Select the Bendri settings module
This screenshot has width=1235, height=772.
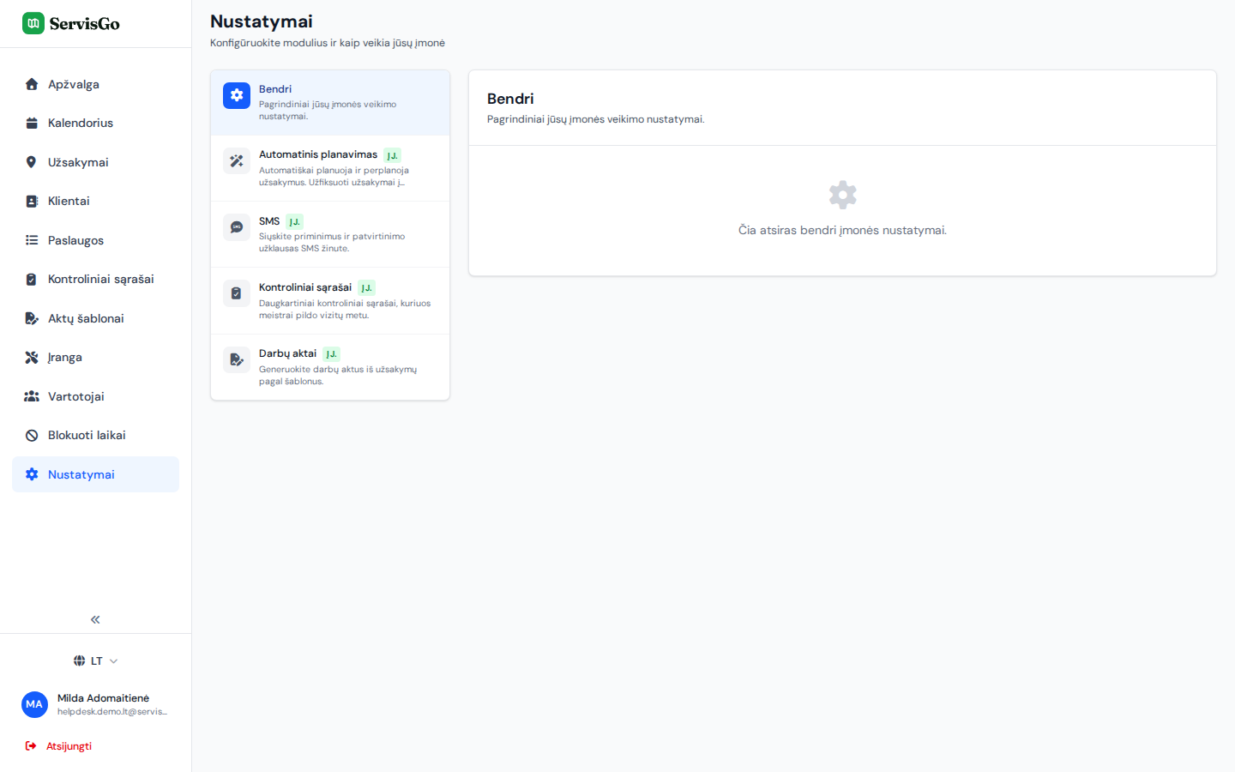pyautogui.click(x=330, y=102)
